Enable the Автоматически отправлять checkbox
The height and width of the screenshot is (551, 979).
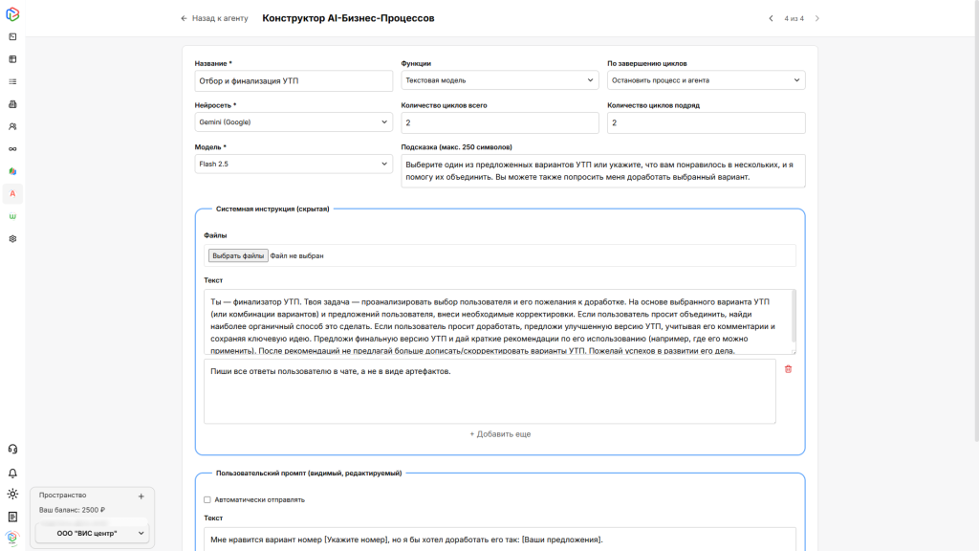point(207,499)
